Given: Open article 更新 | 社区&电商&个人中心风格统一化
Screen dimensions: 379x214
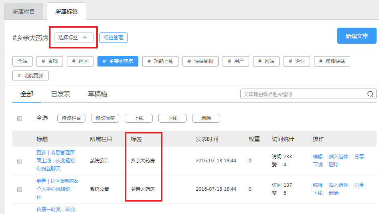Looking at the screenshot, I should 57,189.
